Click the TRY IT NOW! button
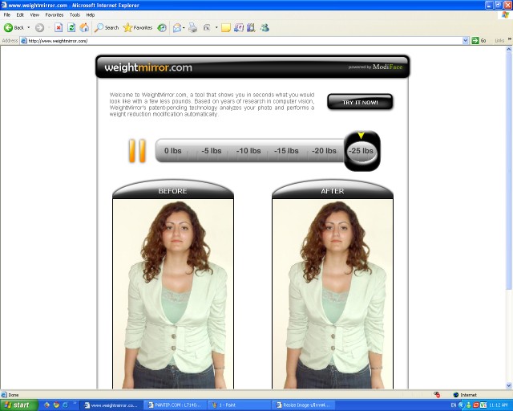The width and height of the screenshot is (513, 411). point(360,102)
